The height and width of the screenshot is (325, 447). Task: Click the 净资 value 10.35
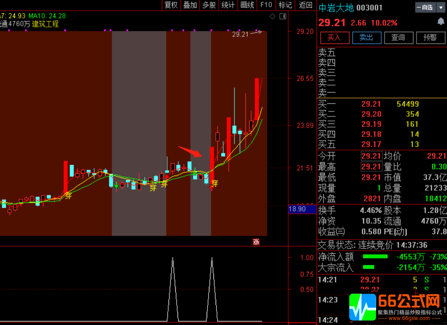tap(371, 221)
